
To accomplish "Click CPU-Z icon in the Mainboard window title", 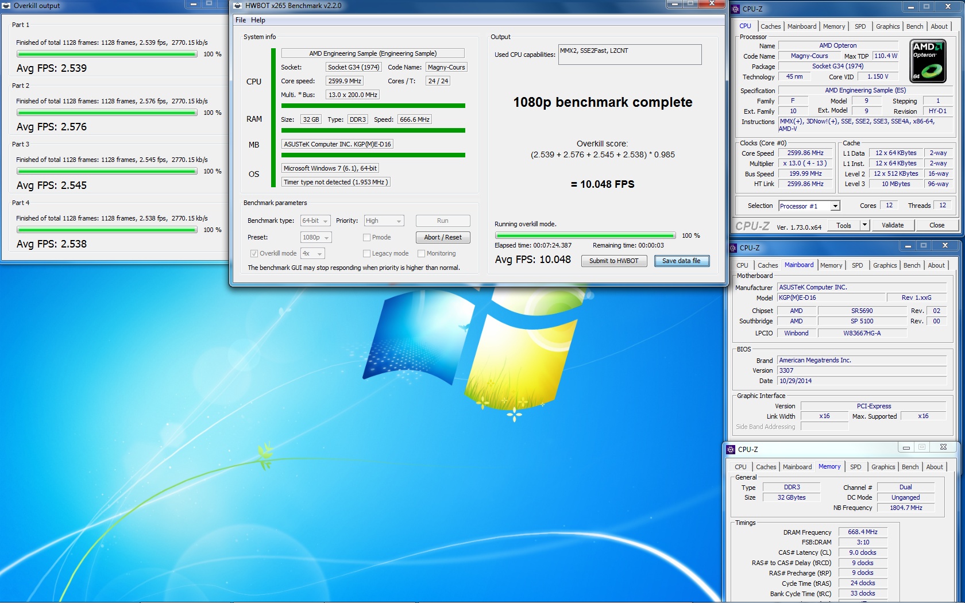I will pyautogui.click(x=733, y=248).
